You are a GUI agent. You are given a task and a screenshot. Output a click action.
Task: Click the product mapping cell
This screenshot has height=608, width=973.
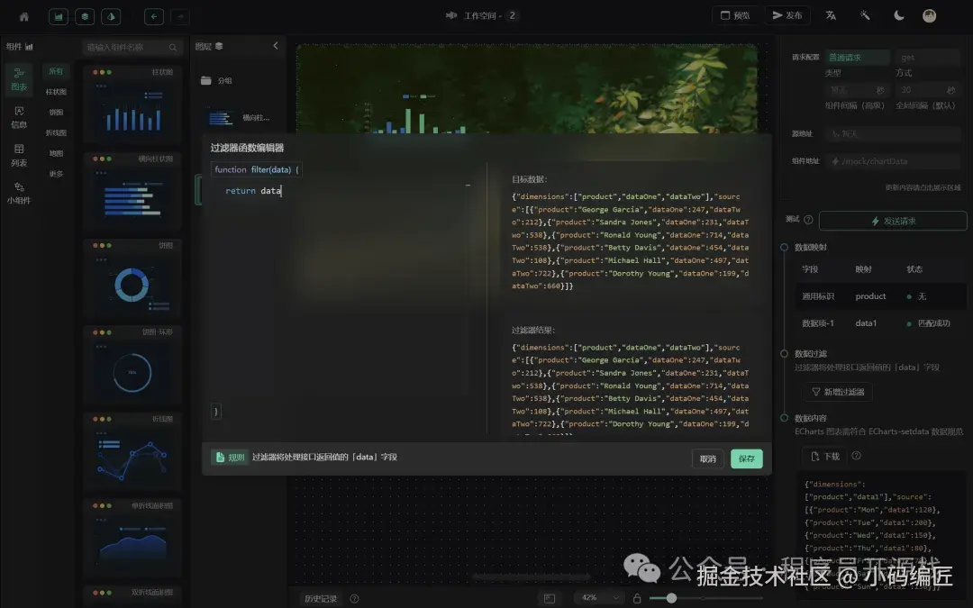point(870,296)
